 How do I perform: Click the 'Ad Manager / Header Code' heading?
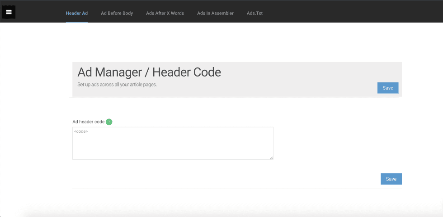click(x=149, y=72)
